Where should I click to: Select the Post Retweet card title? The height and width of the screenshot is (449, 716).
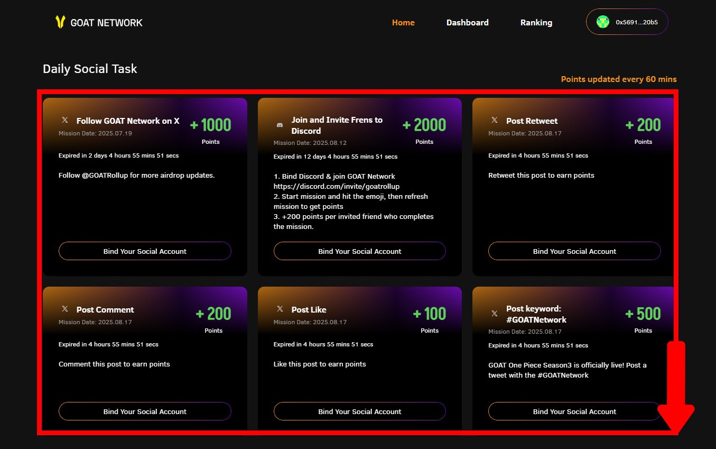point(532,121)
